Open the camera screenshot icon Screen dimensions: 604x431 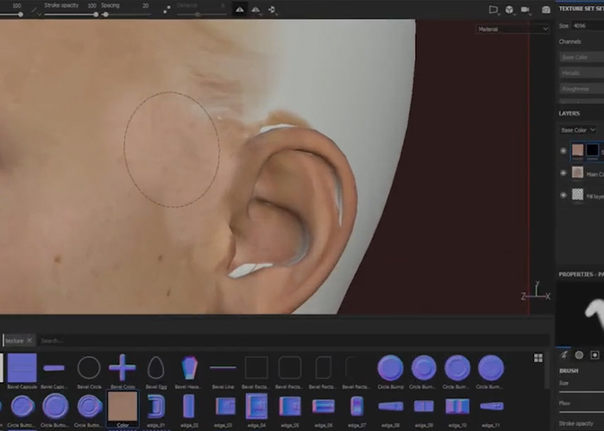[545, 9]
